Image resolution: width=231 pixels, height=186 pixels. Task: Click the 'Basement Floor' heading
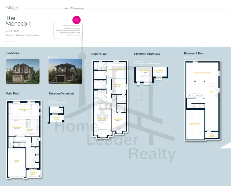tap(194, 53)
